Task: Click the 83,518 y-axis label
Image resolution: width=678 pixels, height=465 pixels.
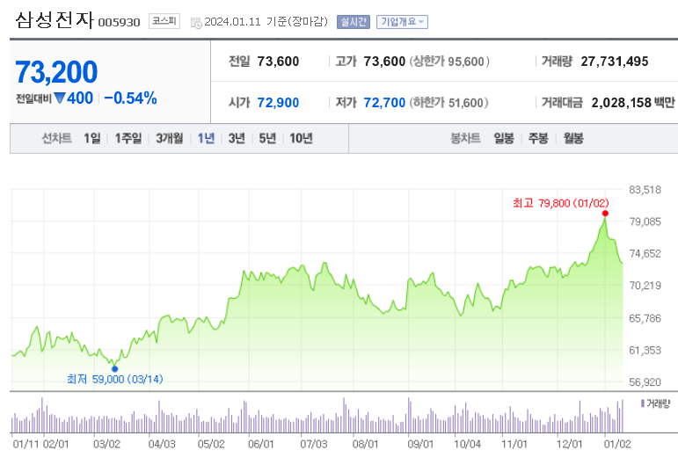Action: (x=645, y=189)
